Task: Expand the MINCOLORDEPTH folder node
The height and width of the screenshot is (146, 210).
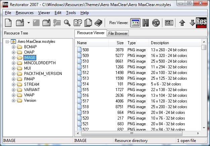Action: click(13, 63)
